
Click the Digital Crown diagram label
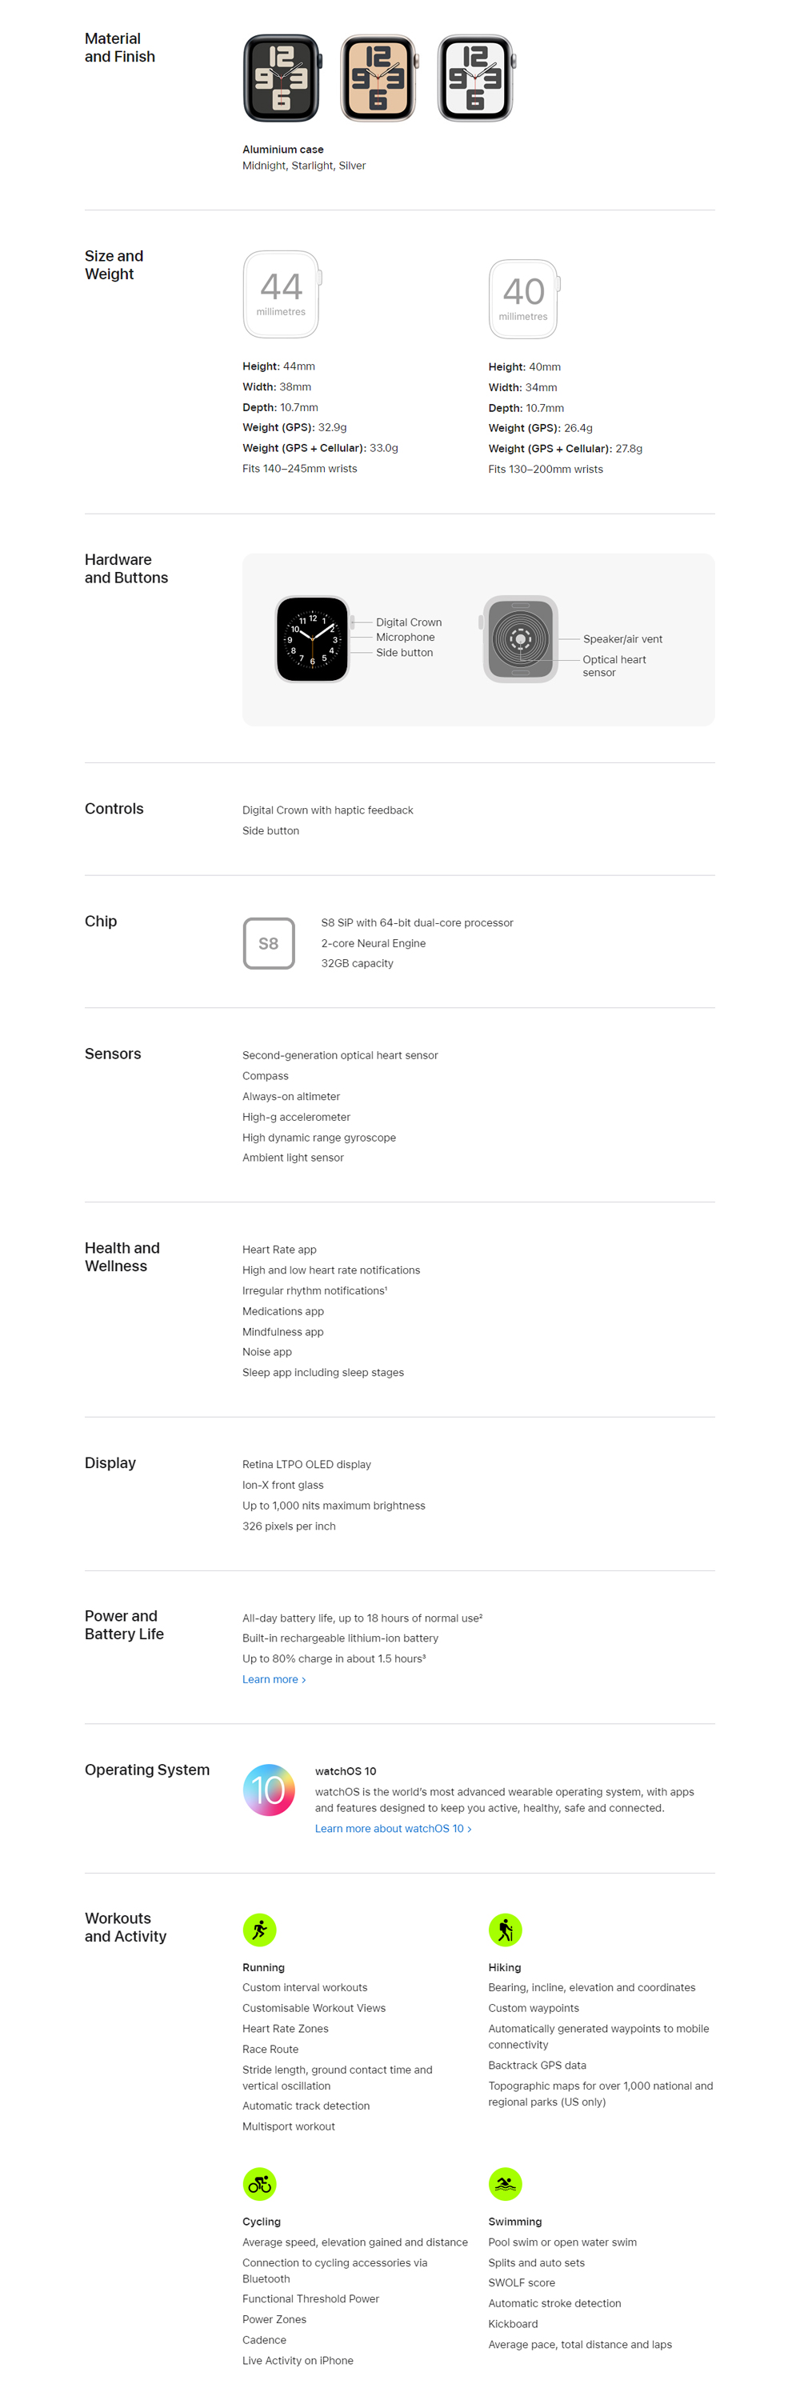409,622
